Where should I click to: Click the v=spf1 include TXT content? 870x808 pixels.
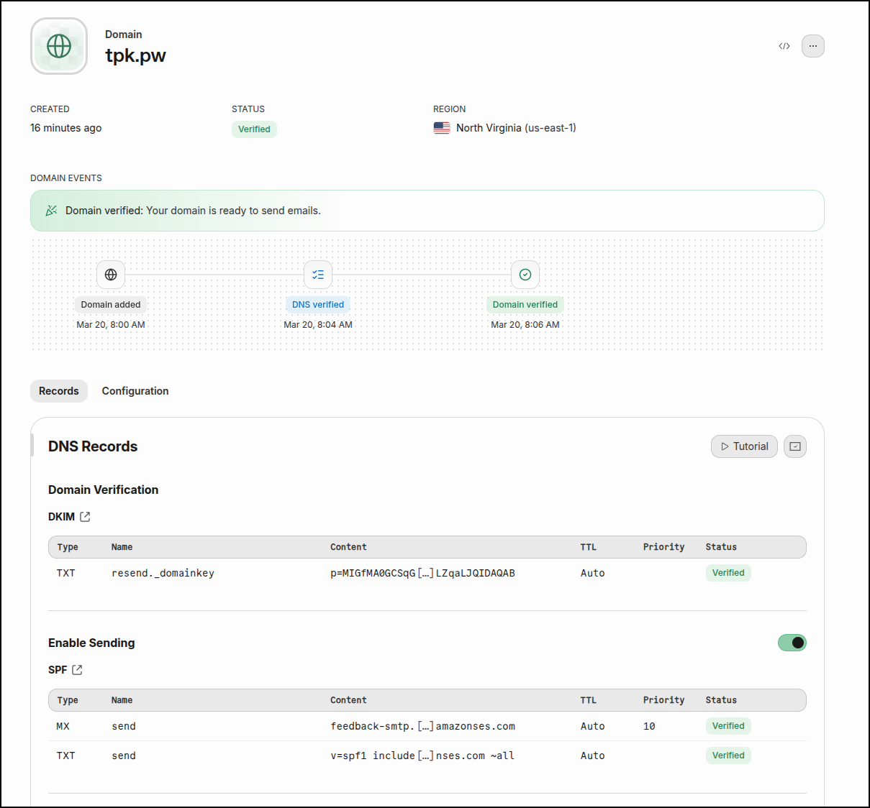click(422, 756)
